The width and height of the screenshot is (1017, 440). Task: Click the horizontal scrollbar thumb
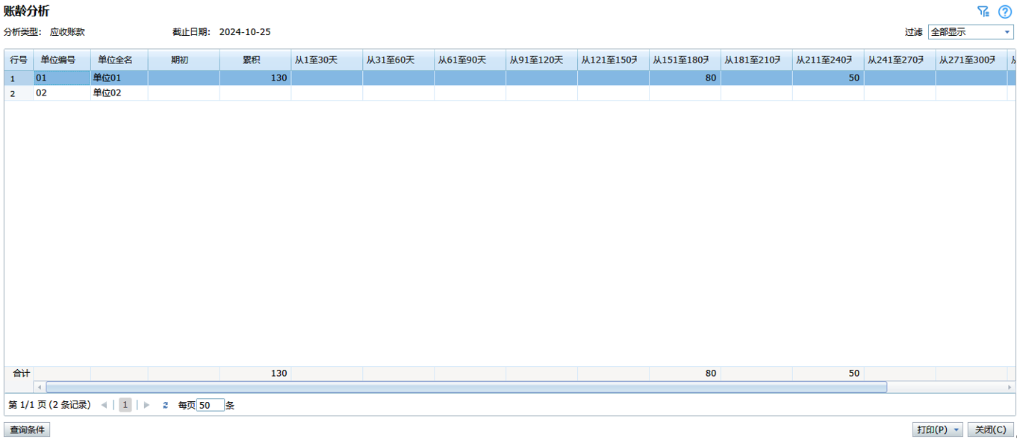tap(466, 387)
